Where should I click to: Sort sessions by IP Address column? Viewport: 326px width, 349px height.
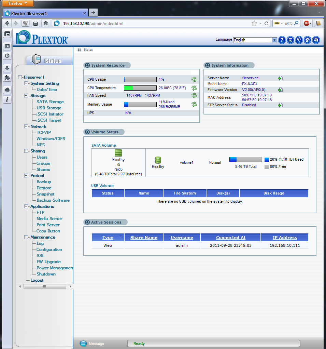285,238
